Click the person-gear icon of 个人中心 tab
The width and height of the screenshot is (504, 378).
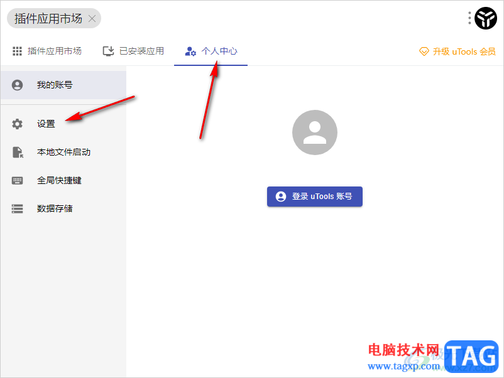(190, 51)
